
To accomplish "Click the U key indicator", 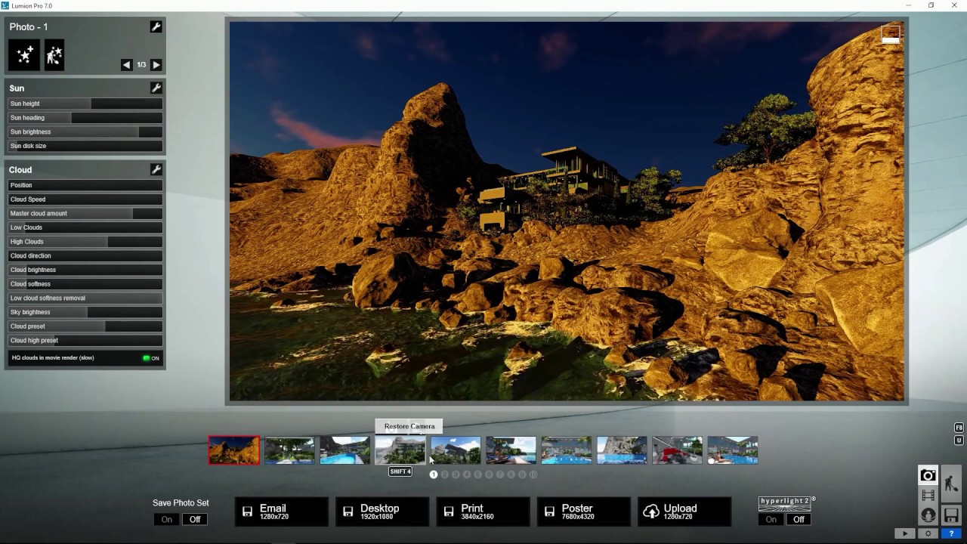I will 959,440.
